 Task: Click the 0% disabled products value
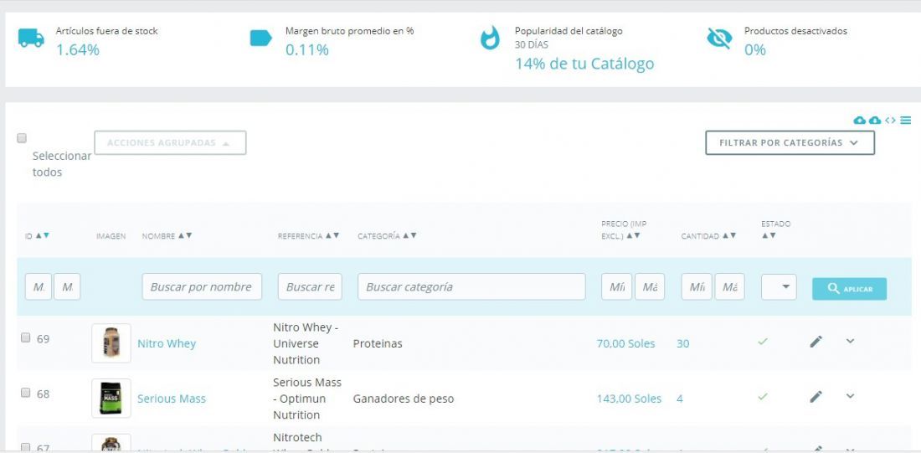pos(755,50)
